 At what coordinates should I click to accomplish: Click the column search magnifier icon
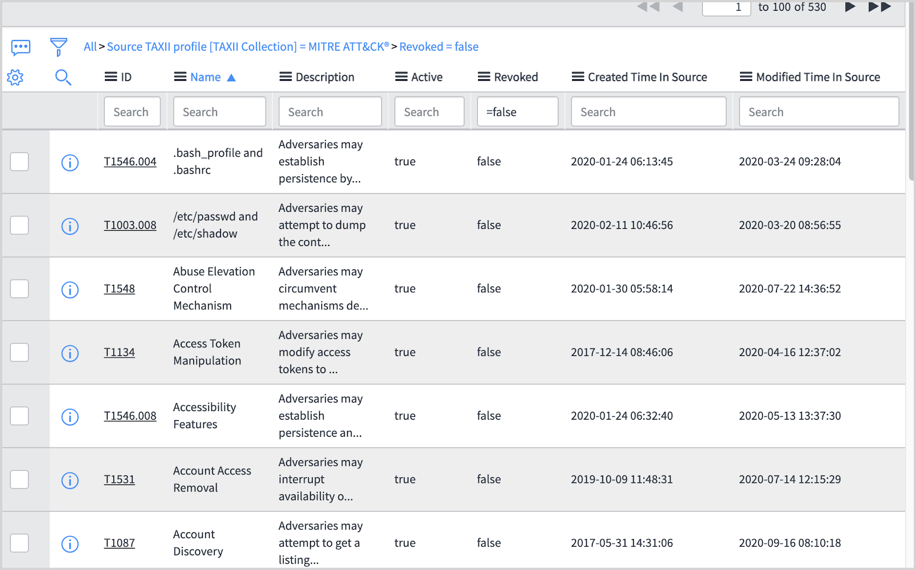pos(63,77)
